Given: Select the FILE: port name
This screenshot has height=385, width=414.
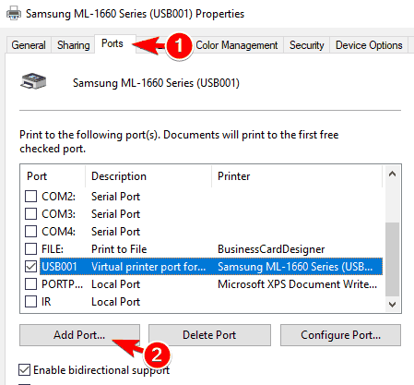Looking at the screenshot, I should (53, 249).
